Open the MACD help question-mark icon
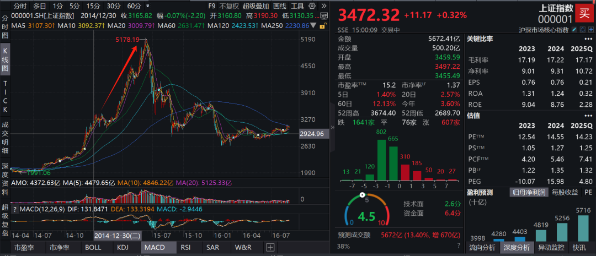 pos(15,209)
